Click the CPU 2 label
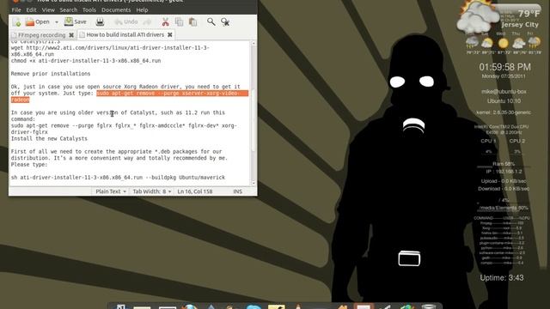The height and width of the screenshot is (309, 550). 517,141
